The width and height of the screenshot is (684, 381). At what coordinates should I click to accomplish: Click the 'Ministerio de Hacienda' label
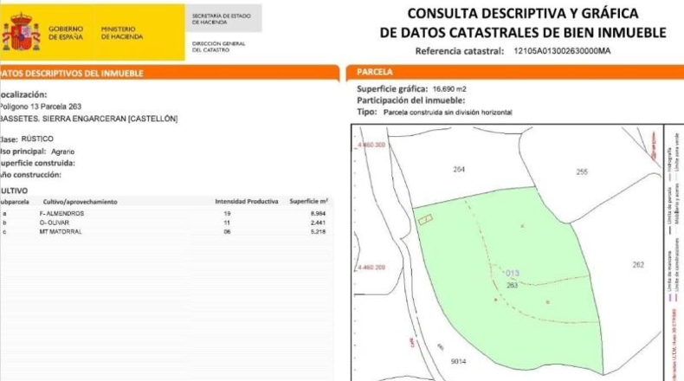(122, 33)
